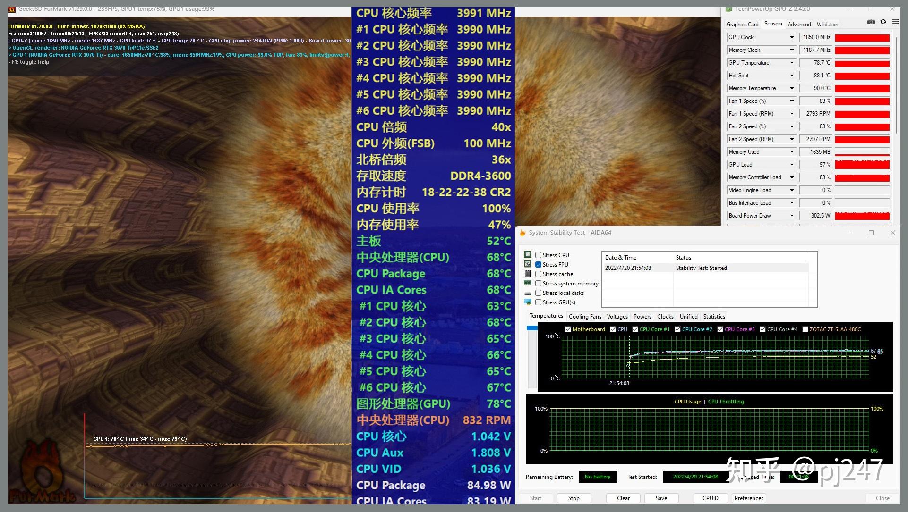Click the GPU Clock red sensor graph bar
This screenshot has width=908, height=512.
coord(862,37)
